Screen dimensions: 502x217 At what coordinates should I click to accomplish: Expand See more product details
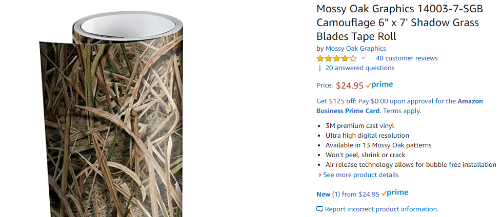pyautogui.click(x=361, y=175)
